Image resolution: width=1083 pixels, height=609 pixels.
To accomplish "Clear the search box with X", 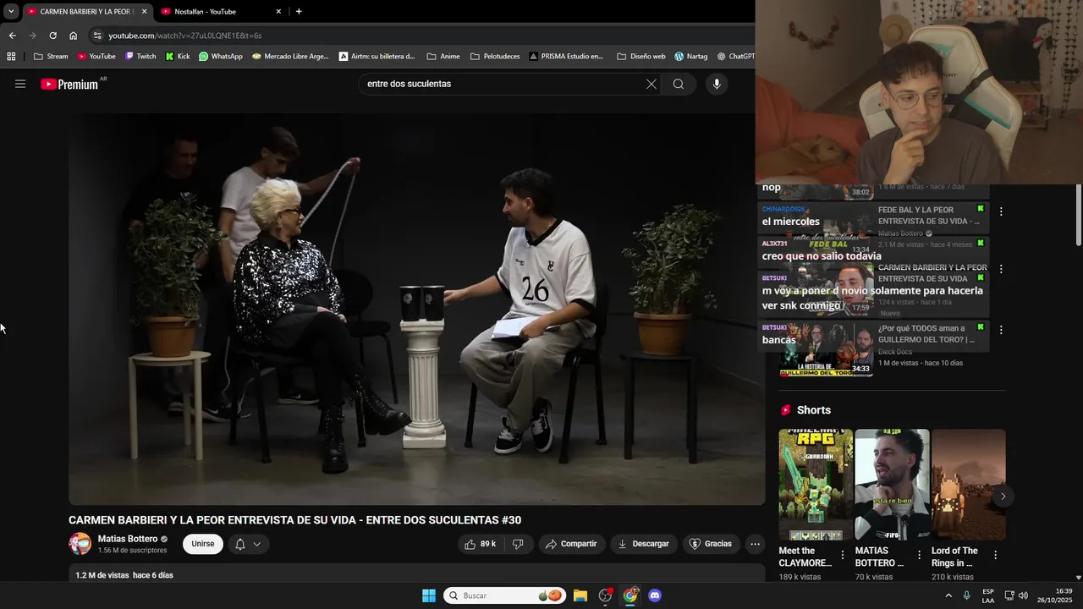I will point(651,84).
